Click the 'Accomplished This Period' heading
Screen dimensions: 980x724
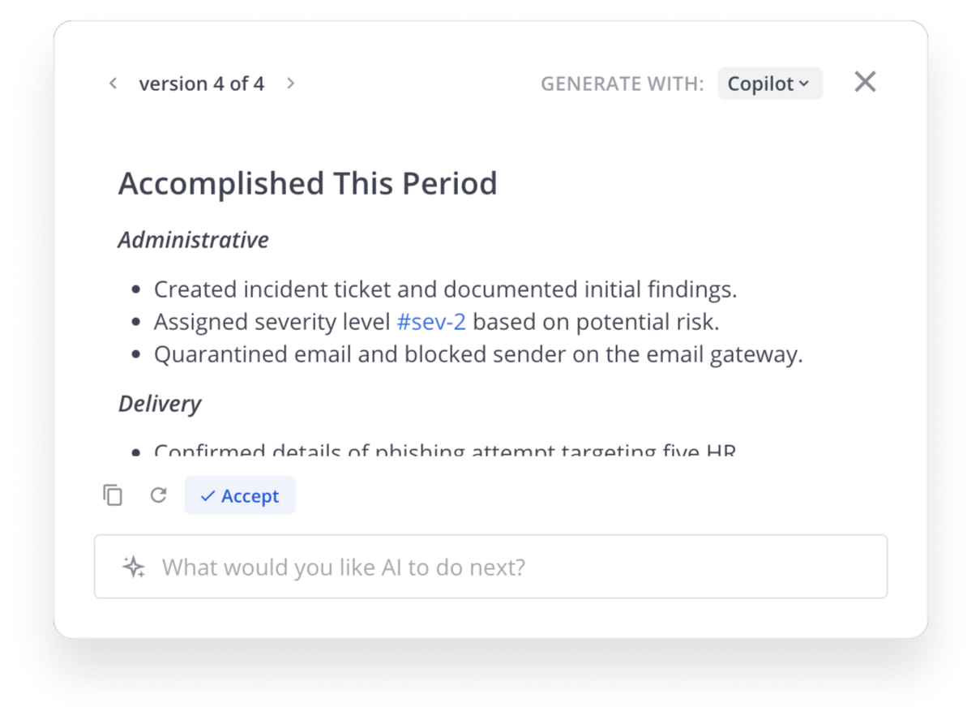coord(308,183)
